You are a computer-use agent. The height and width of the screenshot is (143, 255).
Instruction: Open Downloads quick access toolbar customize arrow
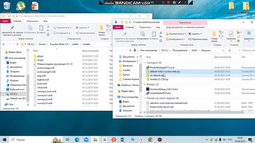click(x=129, y=22)
